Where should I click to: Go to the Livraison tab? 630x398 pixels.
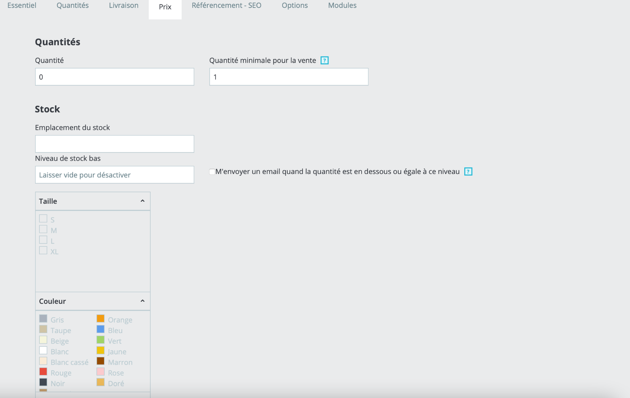(123, 6)
